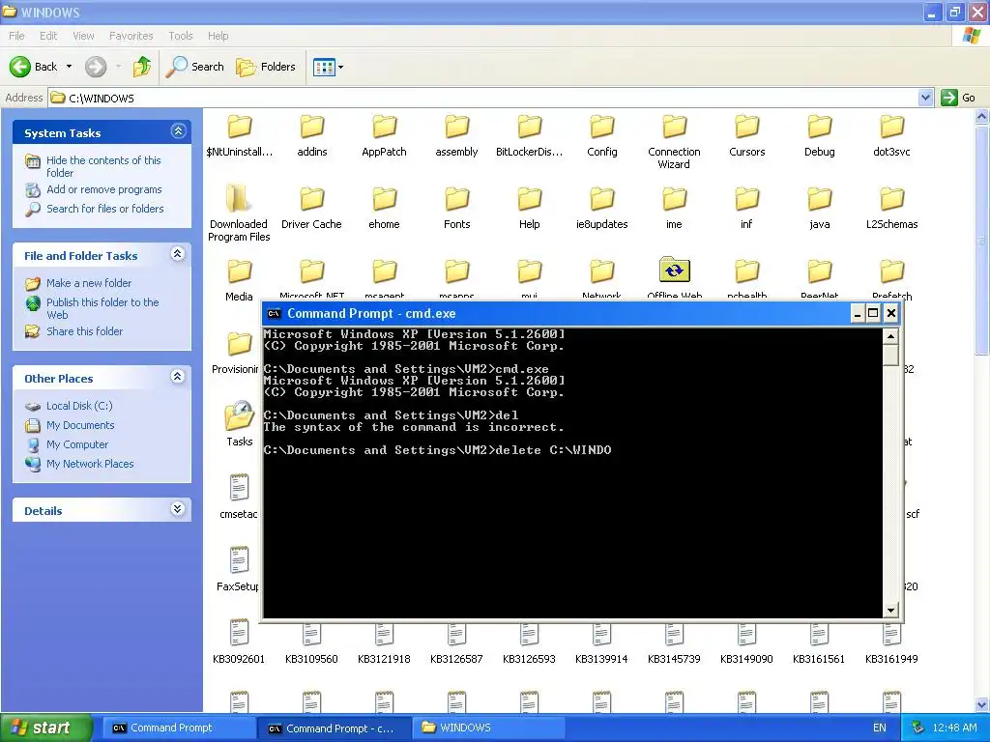Collapse the System Tasks panel

[x=178, y=131]
